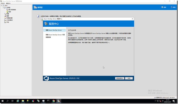Open 团队项目集合 in the tree
178x104 pixels.
pos(12,10)
